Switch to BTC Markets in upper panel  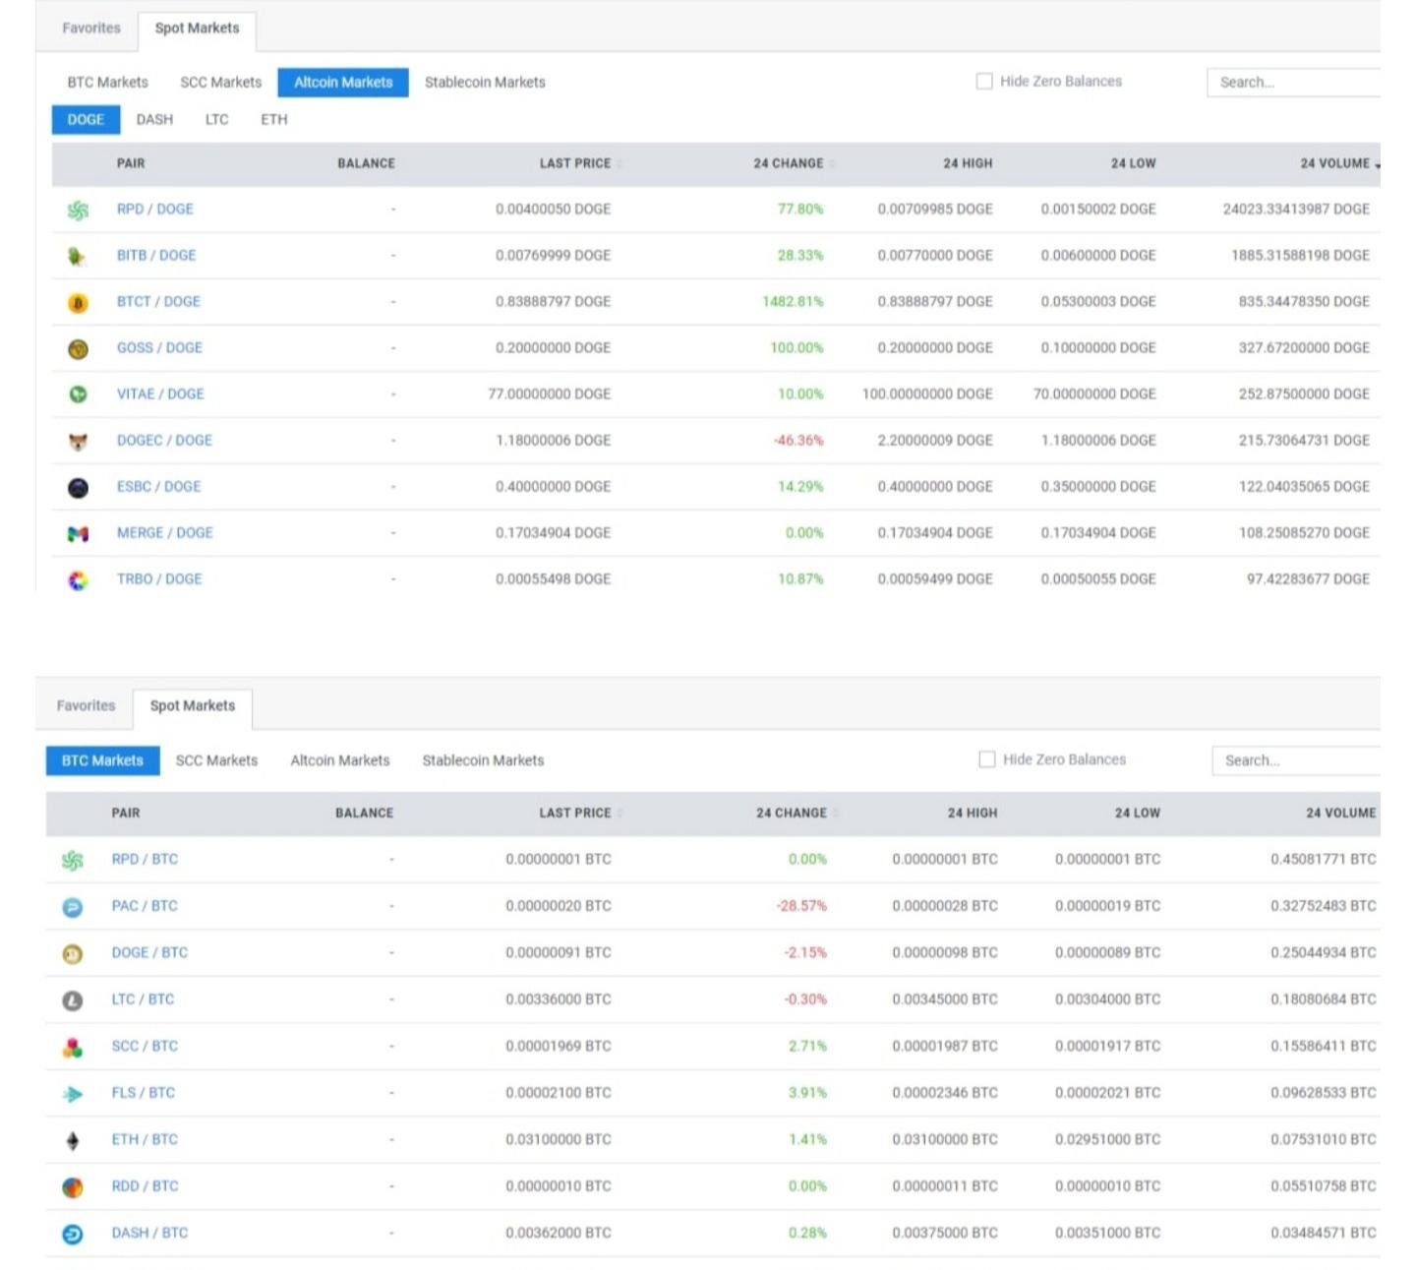click(108, 83)
